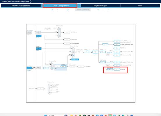
Task: Click the PLL input value box showing 8
Action: tap(57, 66)
